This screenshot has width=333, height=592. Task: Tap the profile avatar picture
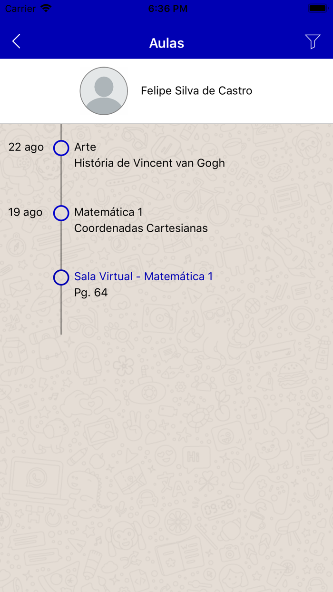pyautogui.click(x=104, y=91)
